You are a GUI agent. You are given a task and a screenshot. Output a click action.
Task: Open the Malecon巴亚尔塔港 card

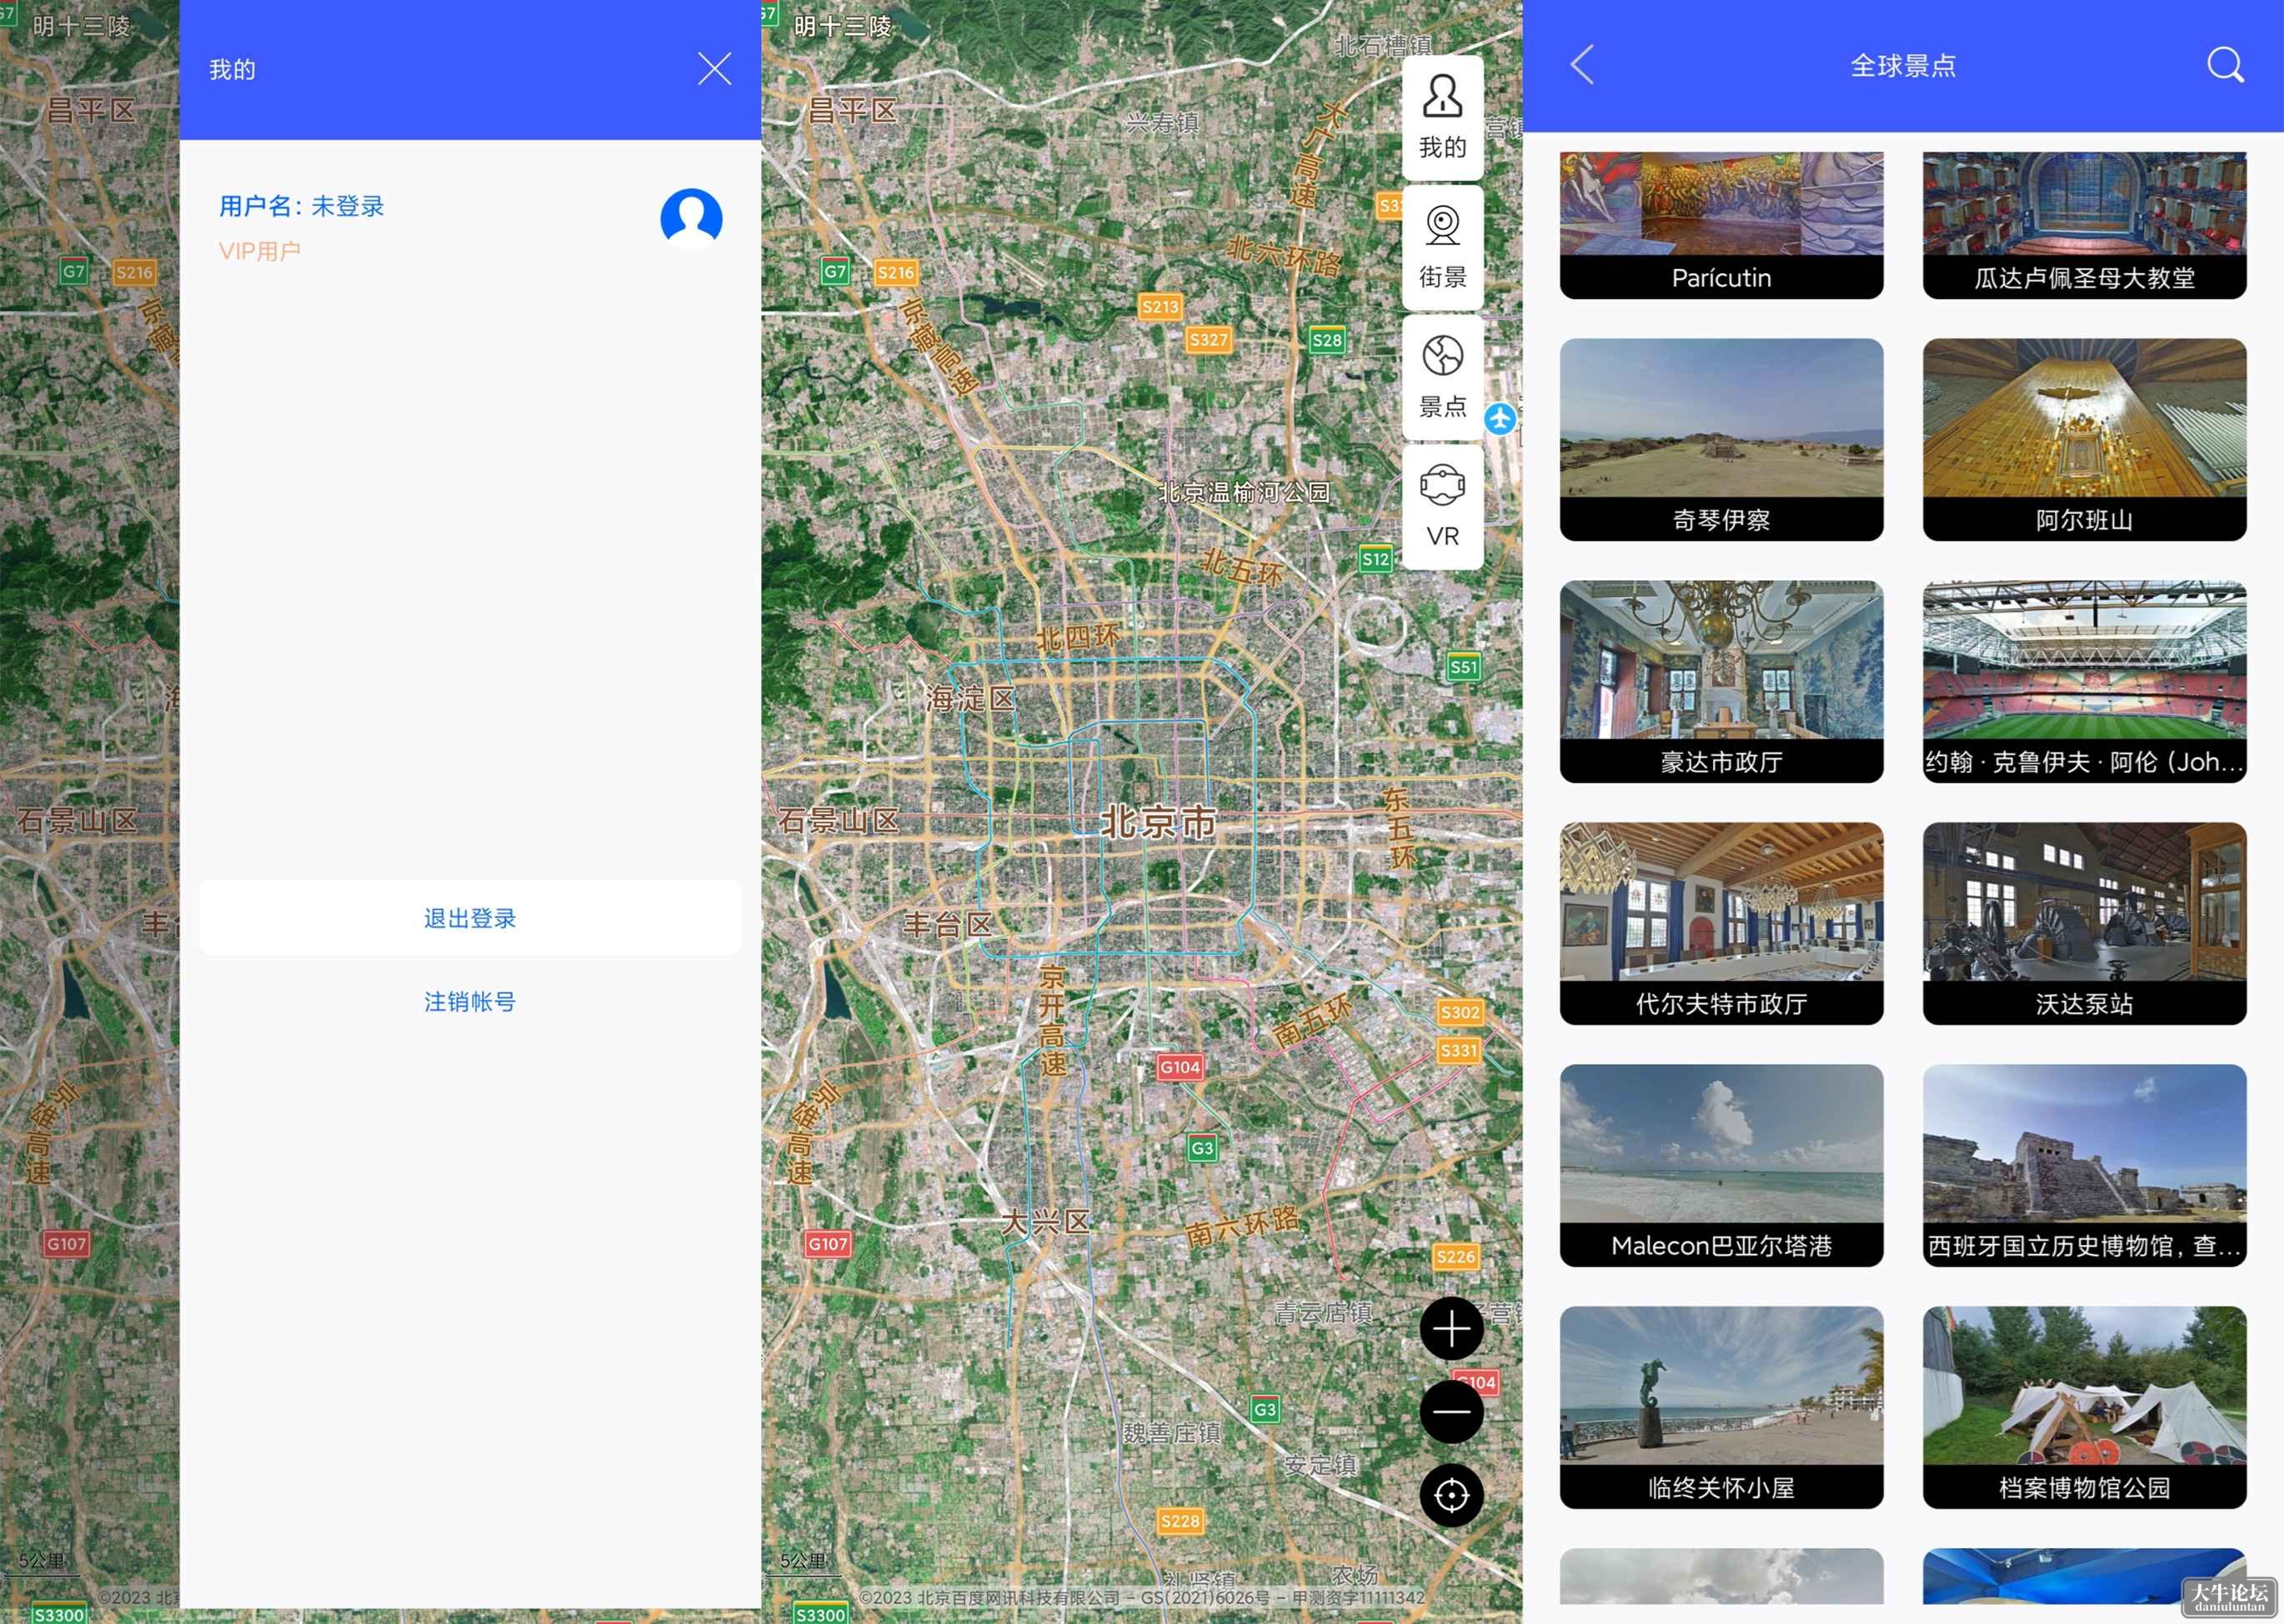tap(1721, 1165)
